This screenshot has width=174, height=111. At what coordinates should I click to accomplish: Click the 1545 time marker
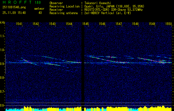click(x=85, y=24)
